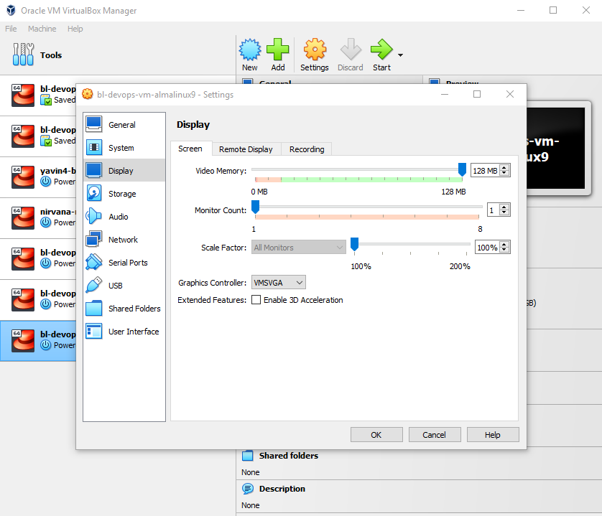Maximize the Settings dialog window
The image size is (602, 516).
477,94
